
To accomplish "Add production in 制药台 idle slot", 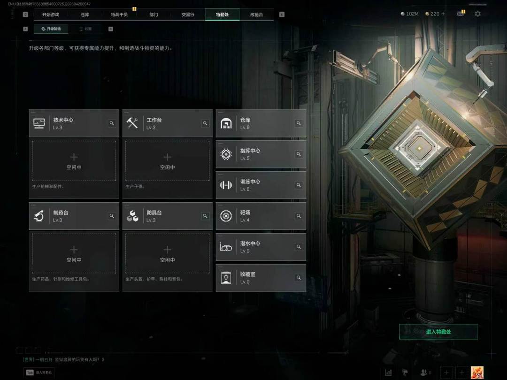I will coord(74,253).
